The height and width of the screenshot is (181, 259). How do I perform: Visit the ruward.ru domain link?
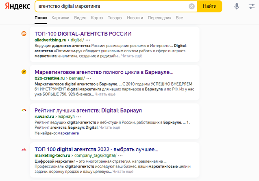[44, 117]
